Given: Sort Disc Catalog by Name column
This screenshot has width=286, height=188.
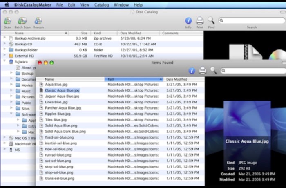Looking at the screenshot, I should click(x=35, y=33).
